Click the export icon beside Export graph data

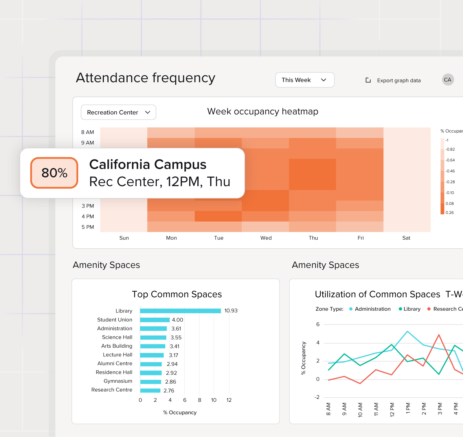pyautogui.click(x=368, y=80)
